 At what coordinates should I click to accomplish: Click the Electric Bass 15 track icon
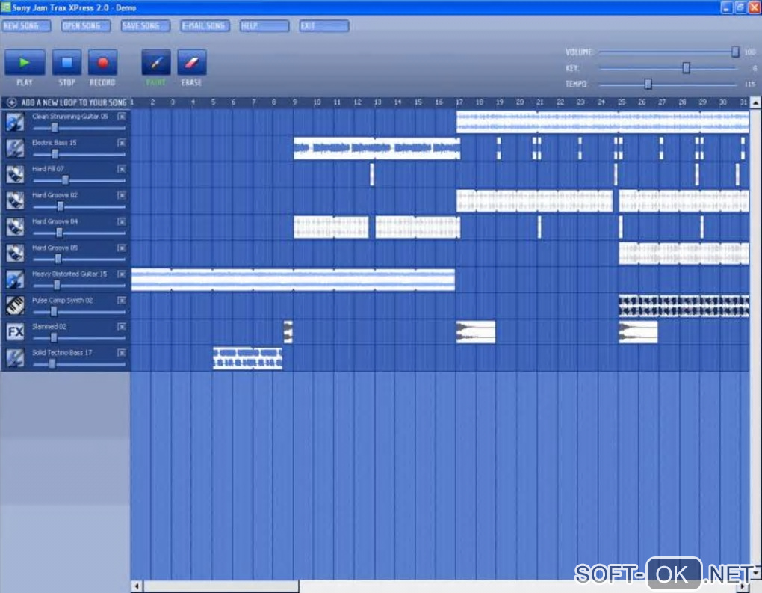click(x=15, y=148)
